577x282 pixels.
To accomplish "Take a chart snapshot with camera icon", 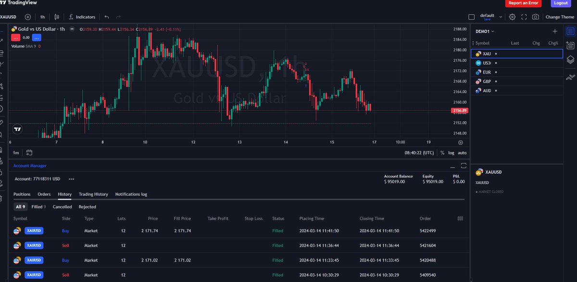I will (536, 17).
